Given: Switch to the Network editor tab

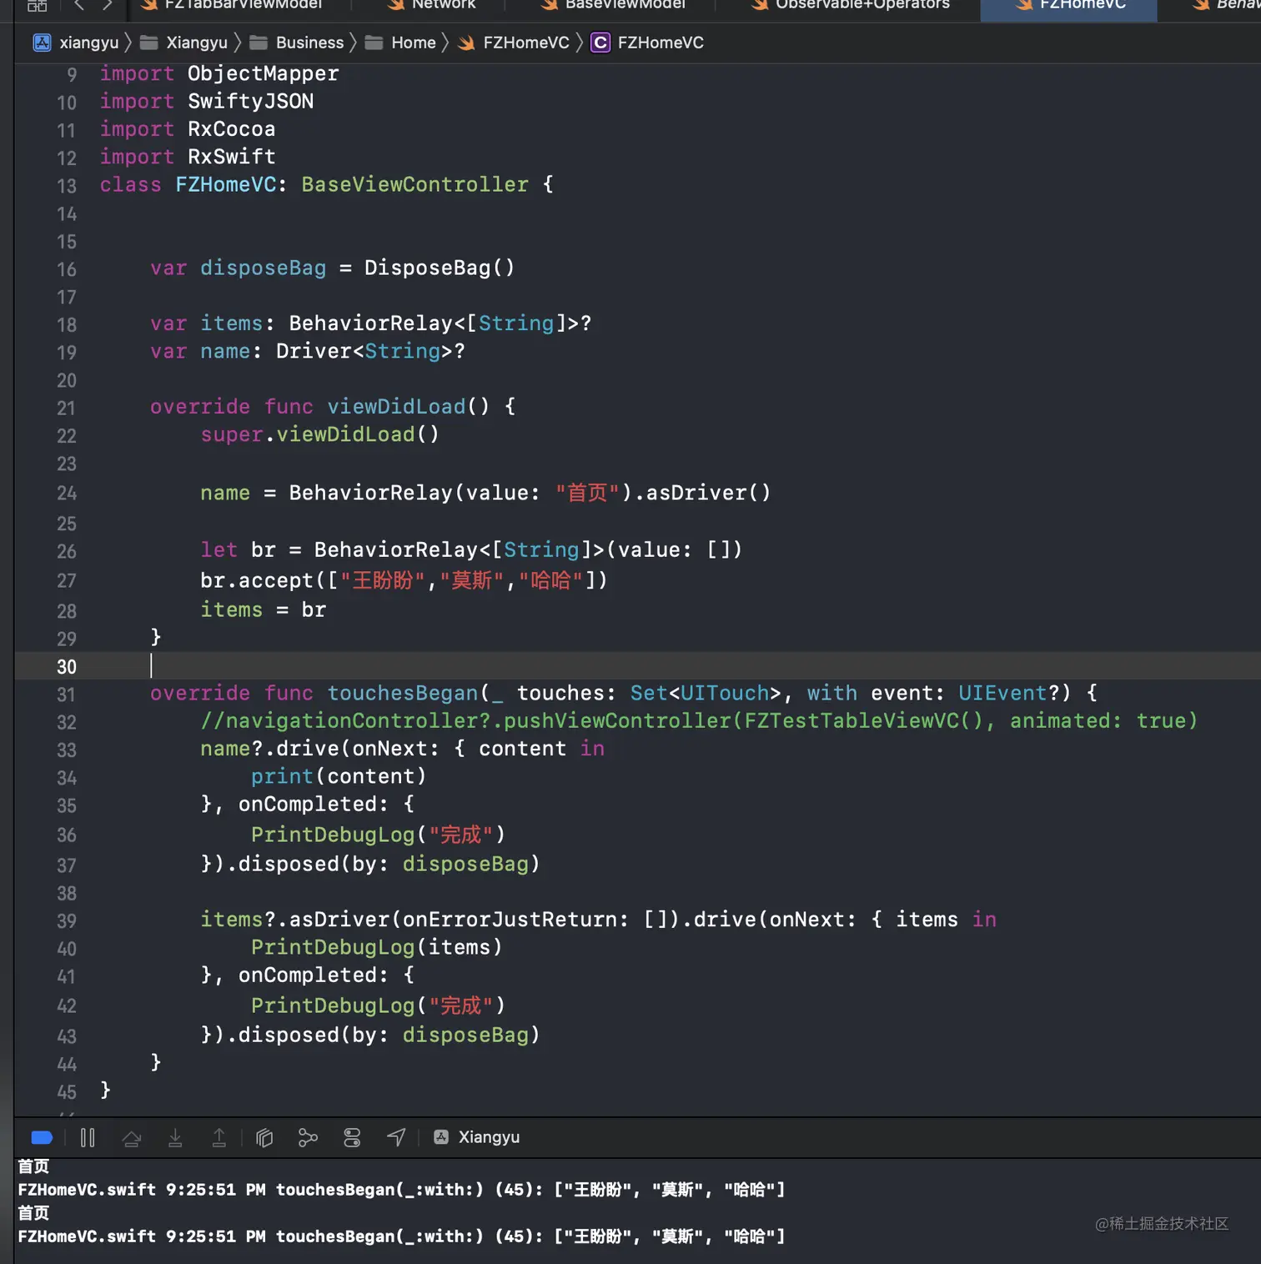Looking at the screenshot, I should coord(431,5).
